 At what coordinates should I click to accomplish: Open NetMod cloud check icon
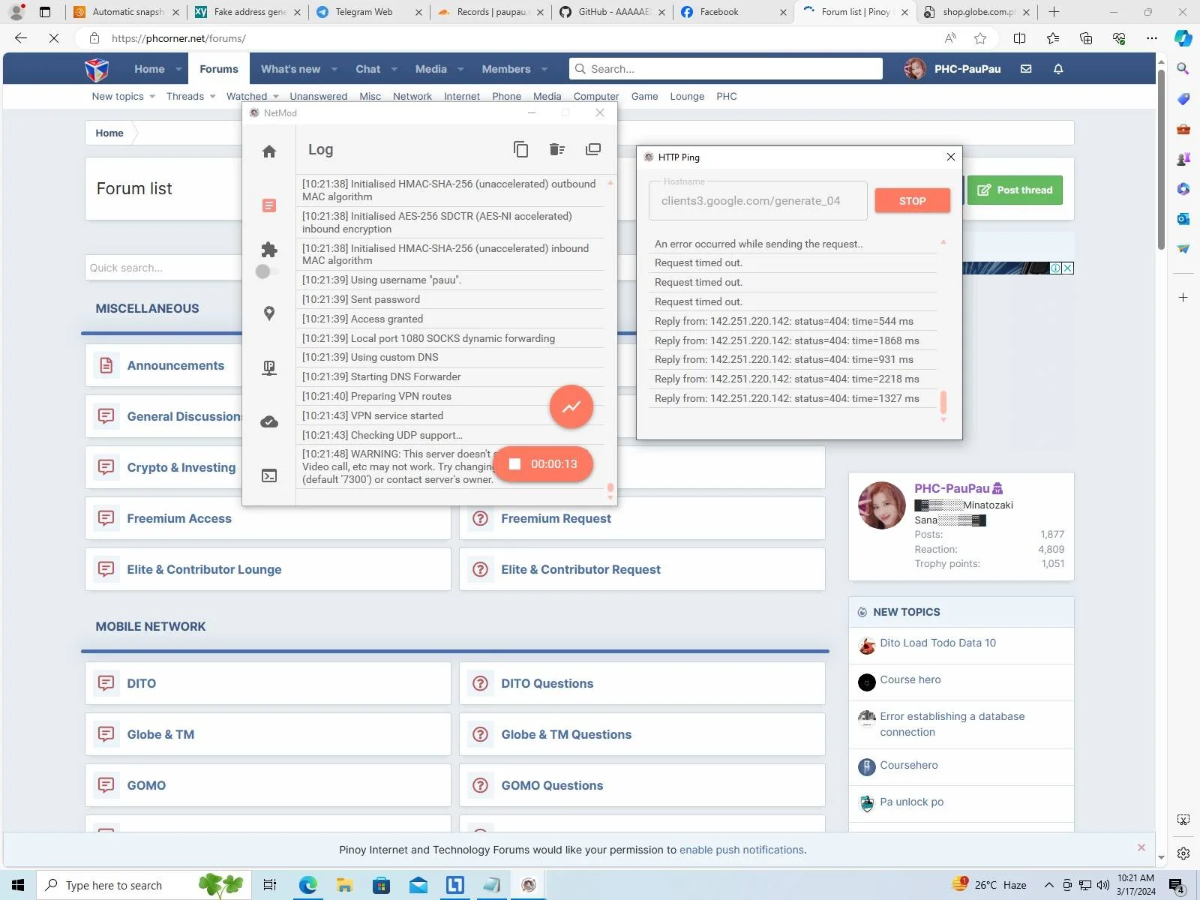[269, 422]
